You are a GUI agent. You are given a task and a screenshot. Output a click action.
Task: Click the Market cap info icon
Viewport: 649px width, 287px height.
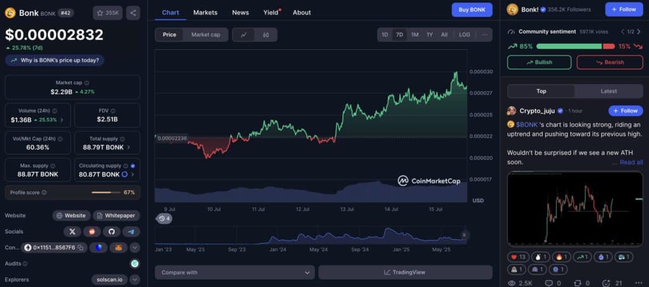(x=86, y=83)
